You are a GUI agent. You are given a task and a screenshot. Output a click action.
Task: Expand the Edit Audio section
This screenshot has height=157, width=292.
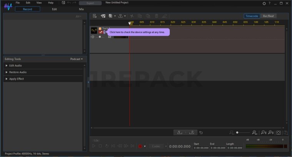click(15, 65)
